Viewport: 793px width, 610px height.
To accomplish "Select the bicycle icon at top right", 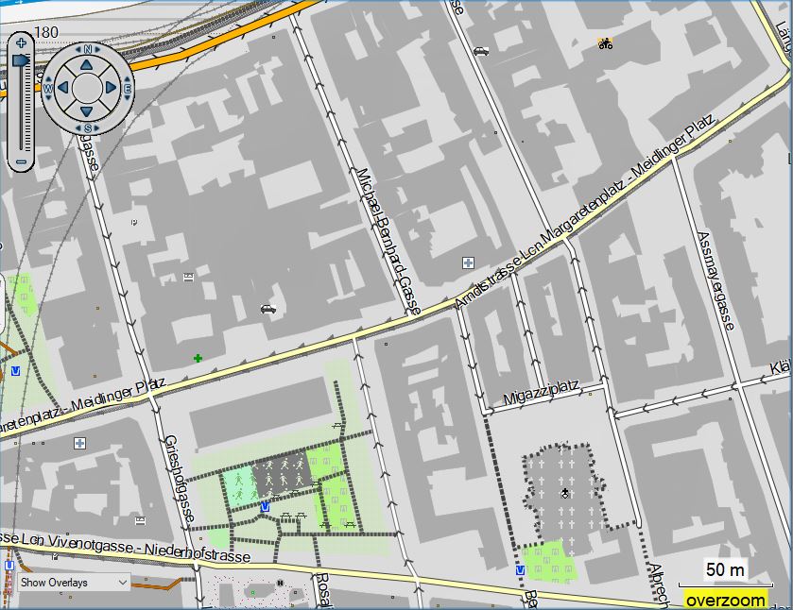I will coord(605,42).
